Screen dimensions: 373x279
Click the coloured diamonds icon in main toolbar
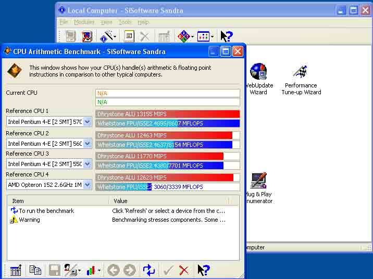pos(184,36)
